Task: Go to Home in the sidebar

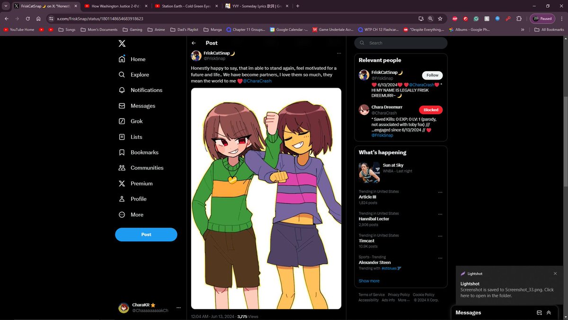Action: (132, 59)
